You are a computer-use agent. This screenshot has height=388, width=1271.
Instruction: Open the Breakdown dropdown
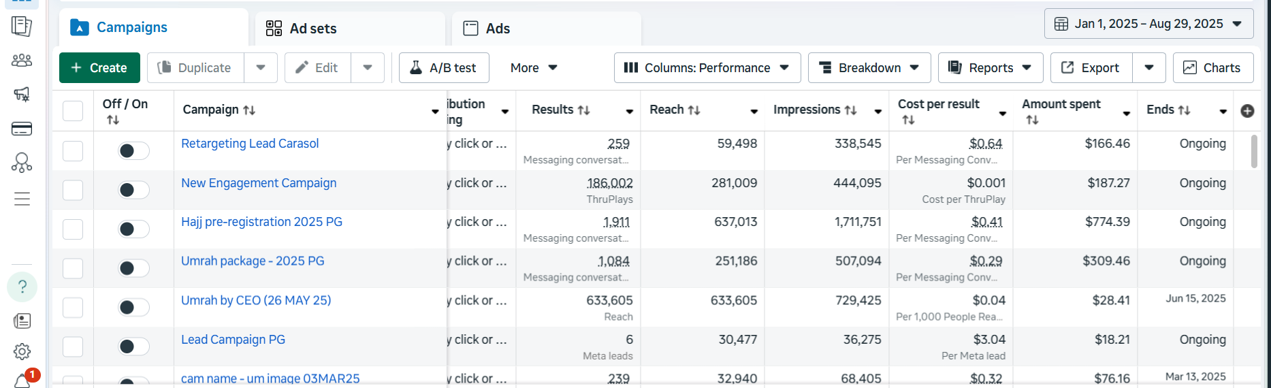click(868, 68)
